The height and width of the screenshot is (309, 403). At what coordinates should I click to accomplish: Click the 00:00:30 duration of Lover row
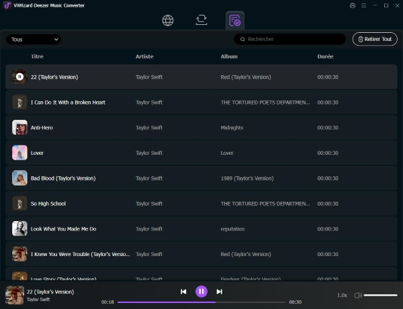[328, 153]
